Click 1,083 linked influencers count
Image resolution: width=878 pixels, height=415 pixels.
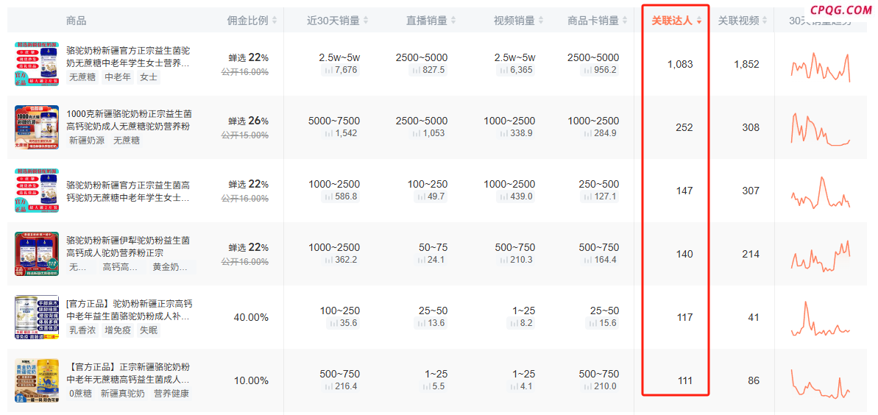(x=680, y=64)
